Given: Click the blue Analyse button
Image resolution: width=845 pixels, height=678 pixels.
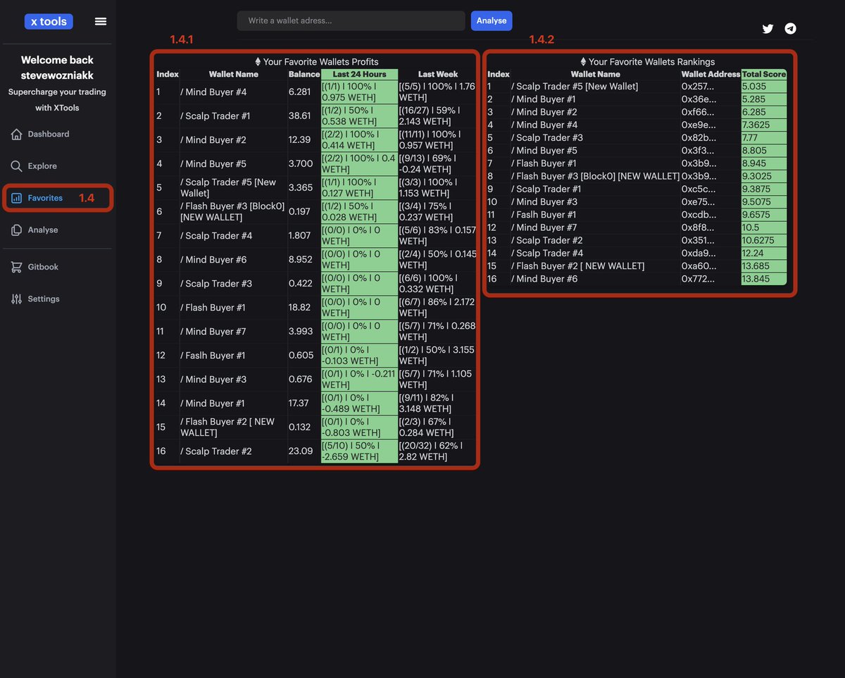Looking at the screenshot, I should [492, 20].
